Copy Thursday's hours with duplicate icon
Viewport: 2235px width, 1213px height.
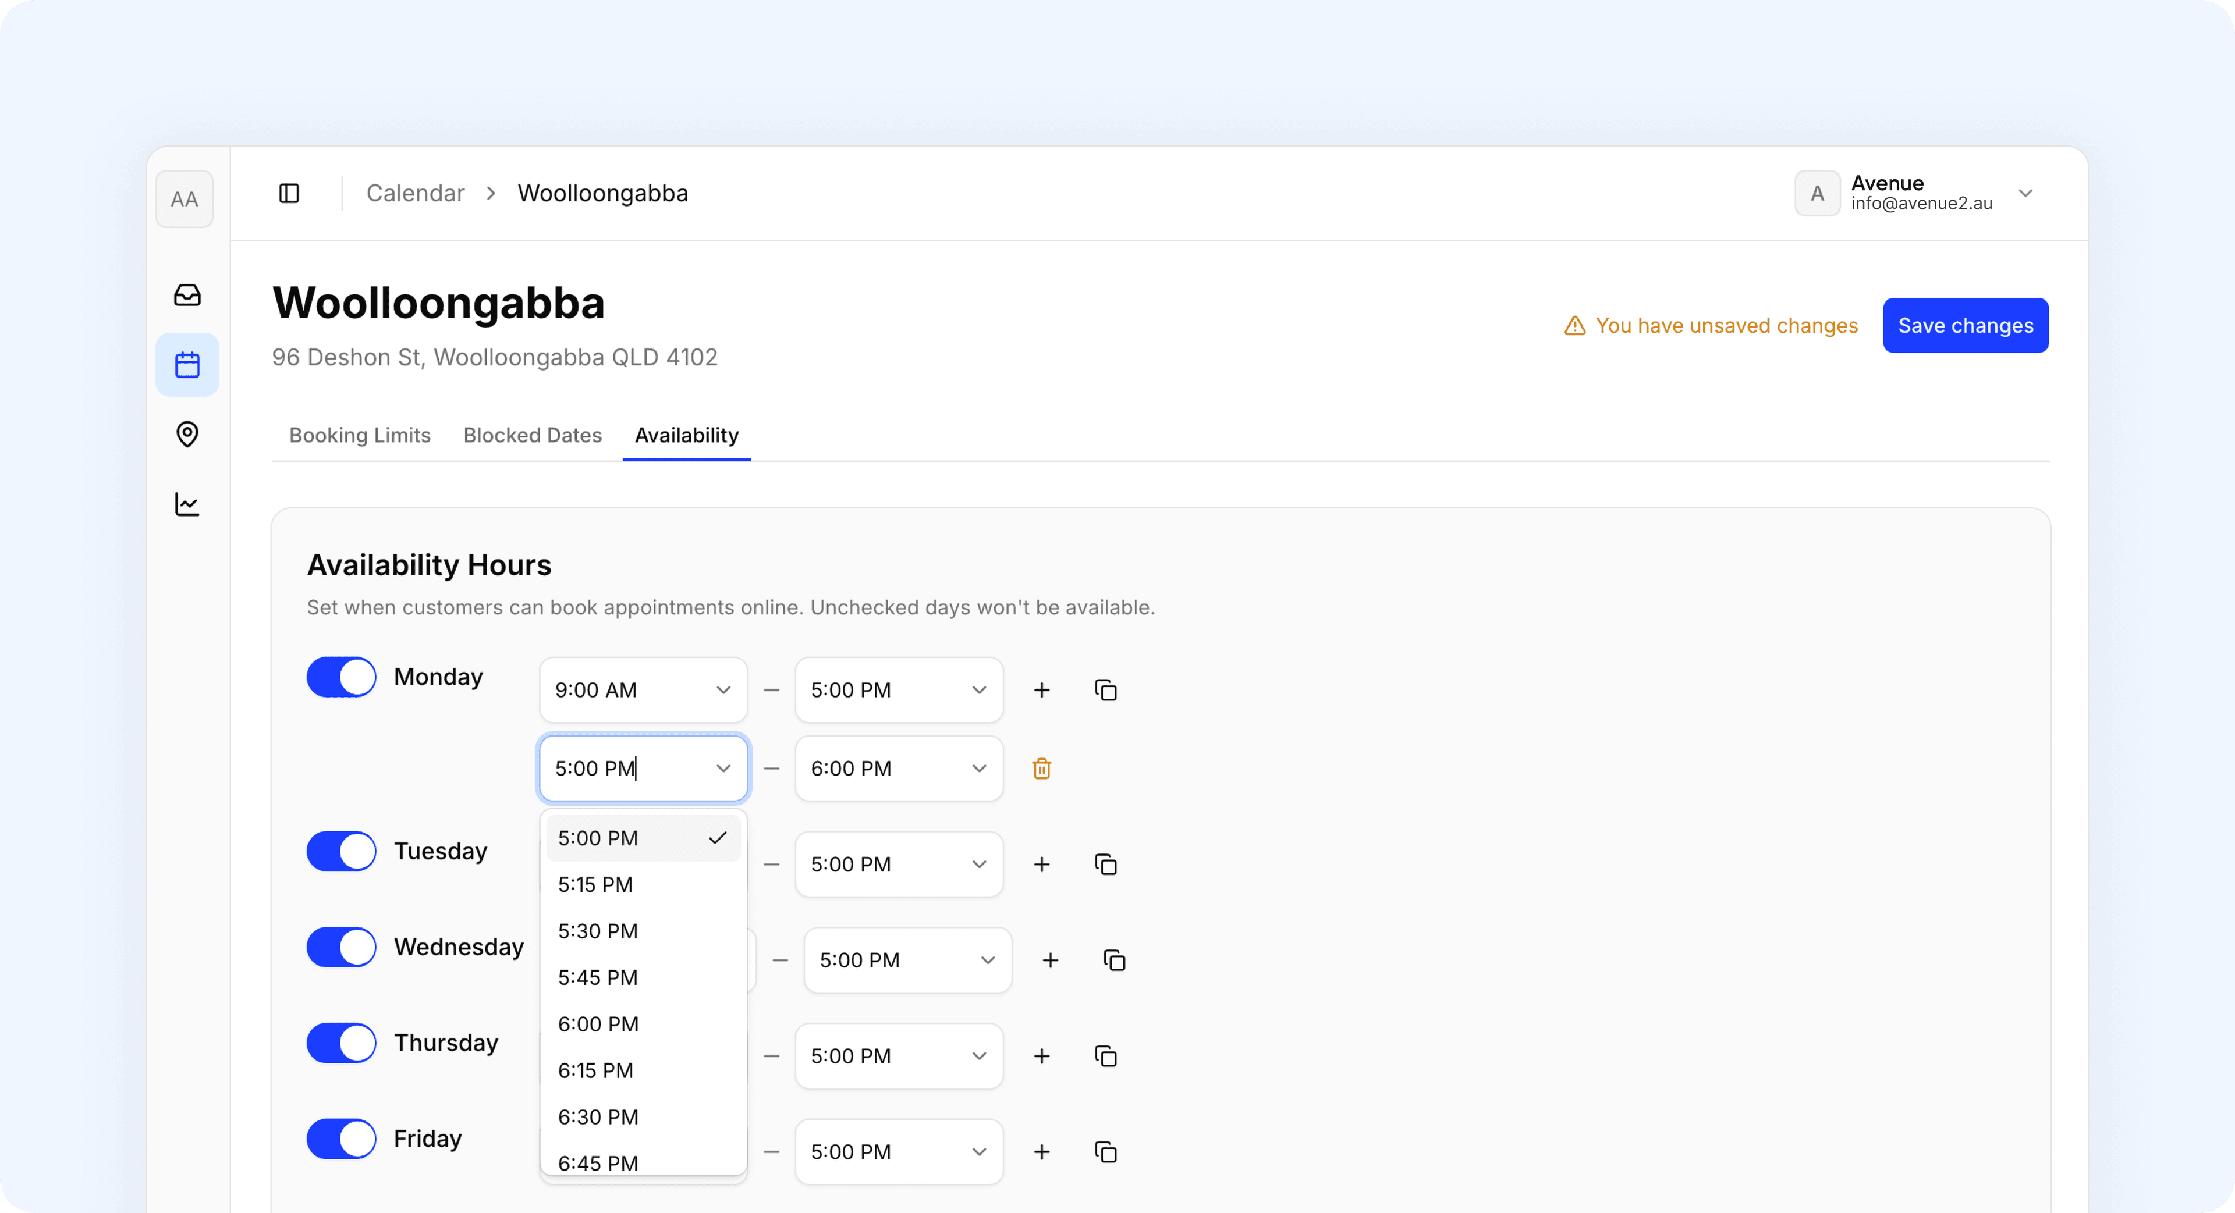pos(1105,1056)
